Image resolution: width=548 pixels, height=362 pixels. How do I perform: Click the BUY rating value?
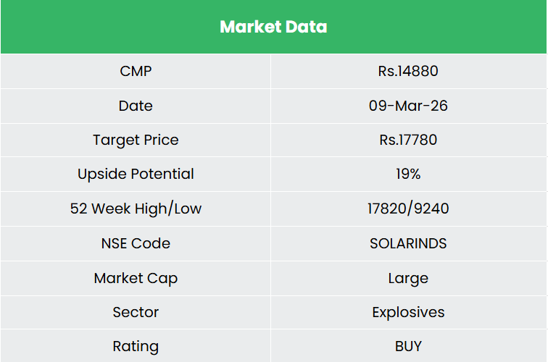[408, 346]
